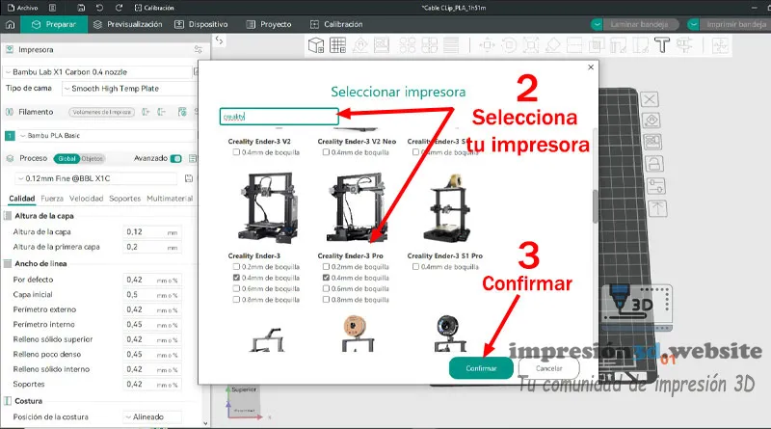Collapse the sidebar with the arrows icon
Screen dimensions: 771x429
pyautogui.click(x=220, y=40)
